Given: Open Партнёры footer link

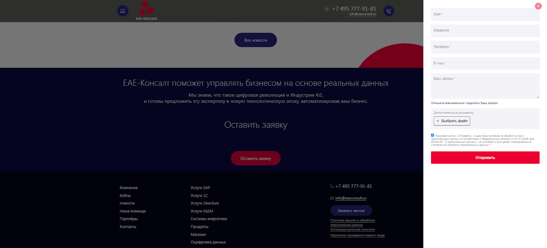Looking at the screenshot, I should point(129,219).
